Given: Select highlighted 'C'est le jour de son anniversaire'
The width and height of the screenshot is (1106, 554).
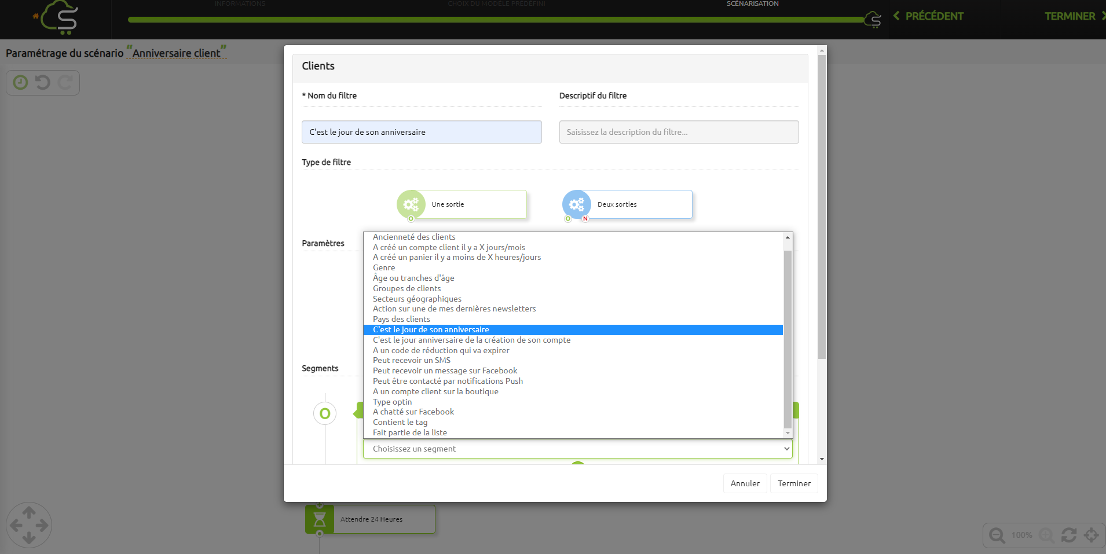Looking at the screenshot, I should point(573,329).
